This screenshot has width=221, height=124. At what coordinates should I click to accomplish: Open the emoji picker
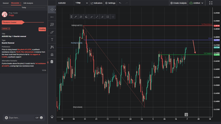tap(41, 118)
